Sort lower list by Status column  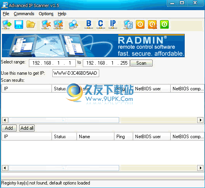[64, 137]
